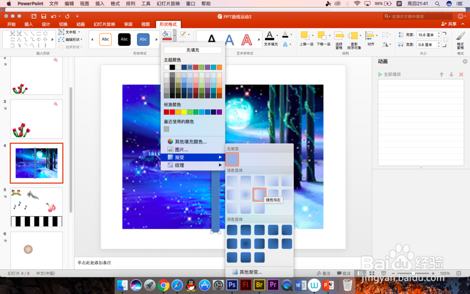Toggle 批注 comments in status bar

tap(344, 273)
